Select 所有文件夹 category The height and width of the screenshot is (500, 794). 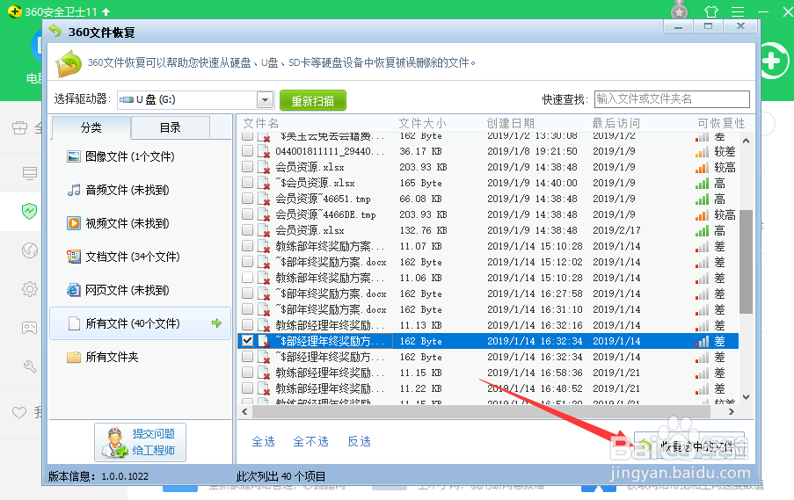pyautogui.click(x=140, y=357)
